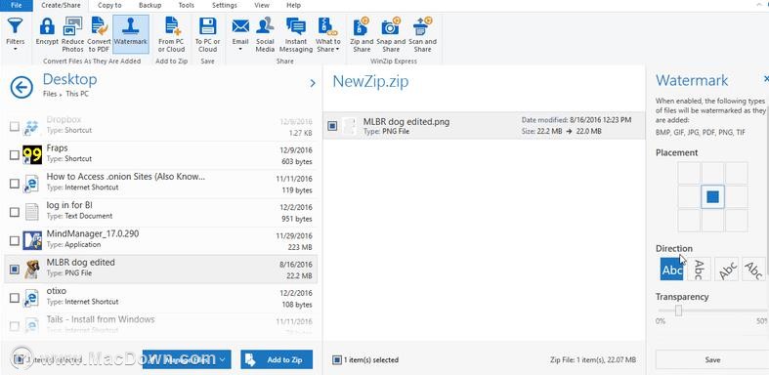Image resolution: width=769 pixels, height=375 pixels.
Task: Click the NewZip.zip title
Action: tap(370, 81)
